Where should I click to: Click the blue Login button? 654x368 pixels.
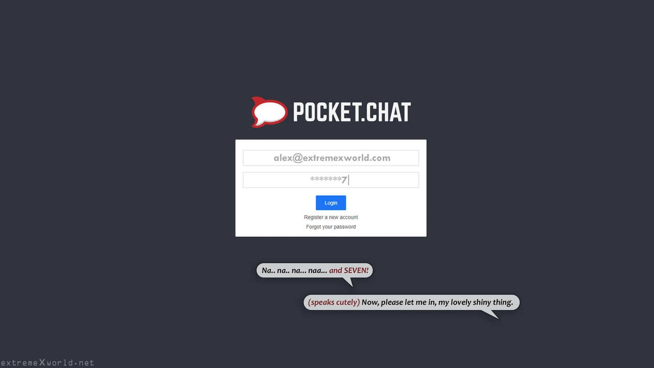pos(331,203)
